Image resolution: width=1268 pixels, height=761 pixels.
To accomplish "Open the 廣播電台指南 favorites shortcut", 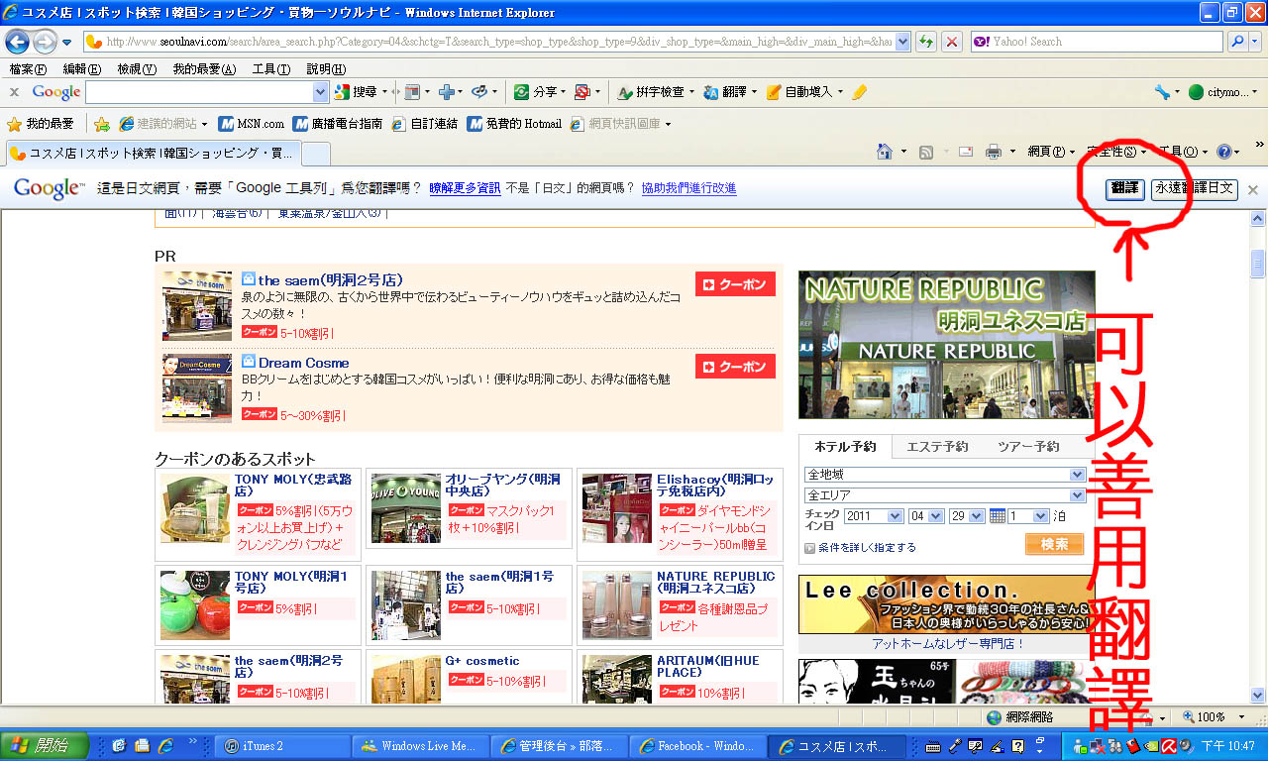I will (337, 124).
